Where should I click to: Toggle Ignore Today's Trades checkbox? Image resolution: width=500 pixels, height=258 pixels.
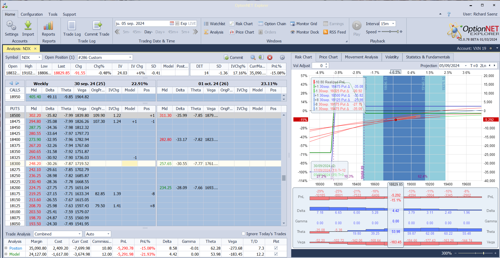(243, 234)
